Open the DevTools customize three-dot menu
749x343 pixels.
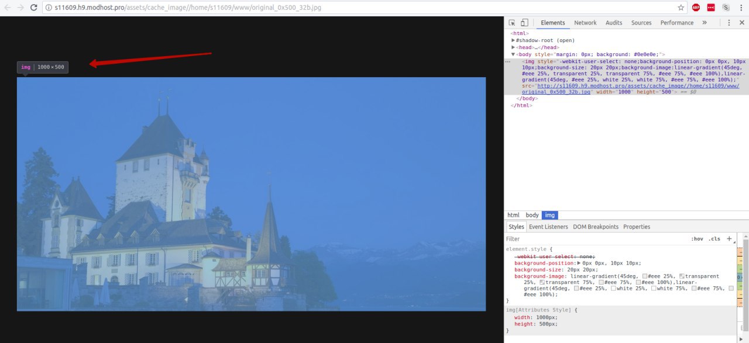tap(729, 23)
